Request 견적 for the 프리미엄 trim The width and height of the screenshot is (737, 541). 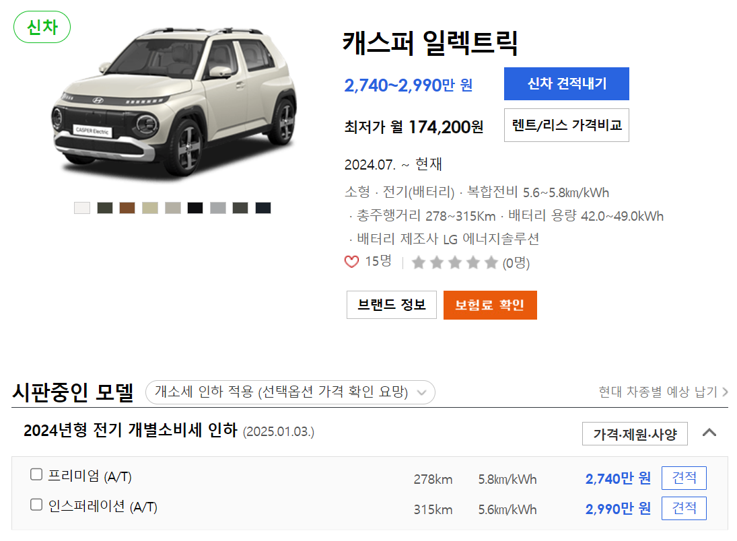pos(684,478)
